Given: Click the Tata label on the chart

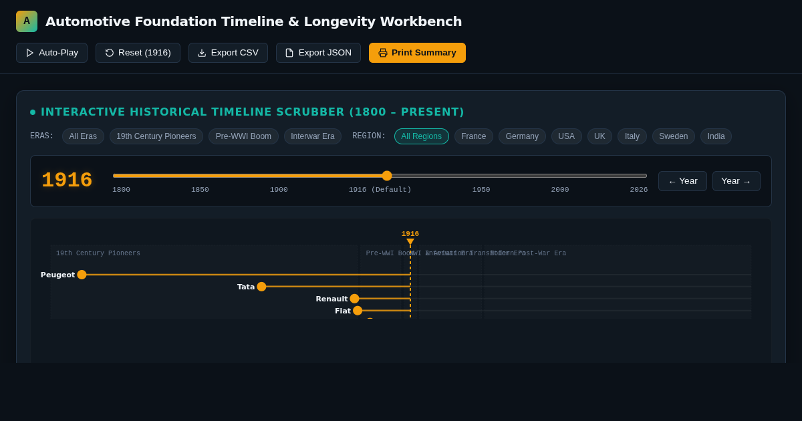Looking at the screenshot, I should pyautogui.click(x=246, y=287).
